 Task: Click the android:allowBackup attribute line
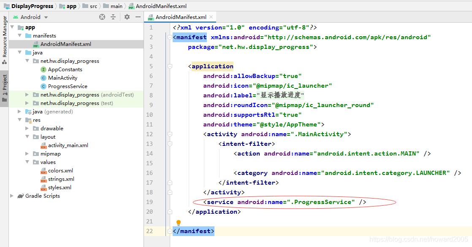pos(252,76)
